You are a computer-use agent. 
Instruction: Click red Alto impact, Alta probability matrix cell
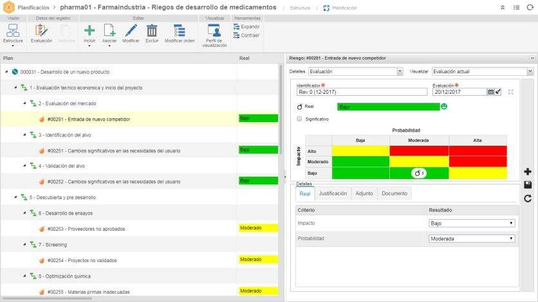(478, 150)
